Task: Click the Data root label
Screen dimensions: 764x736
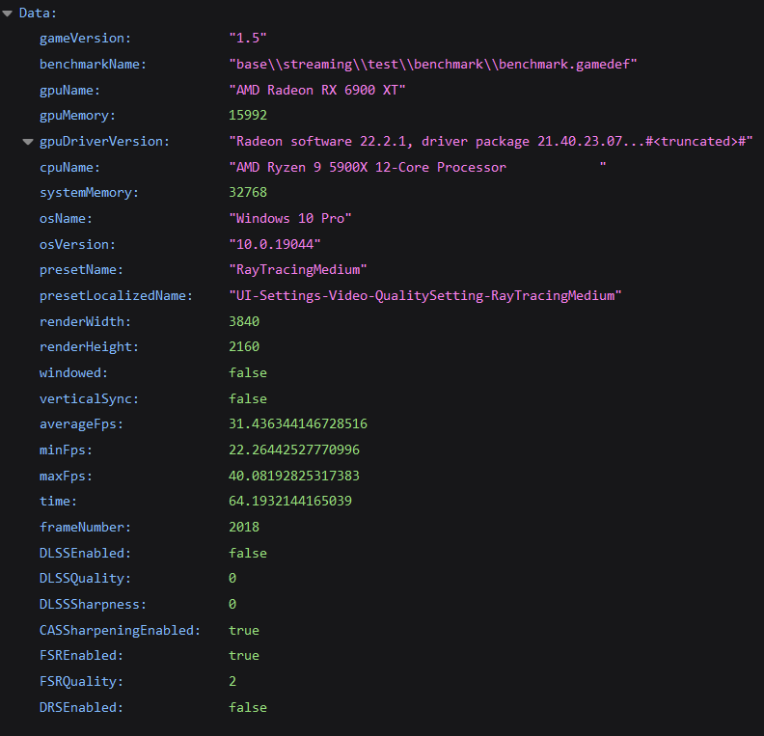Action: (x=38, y=14)
